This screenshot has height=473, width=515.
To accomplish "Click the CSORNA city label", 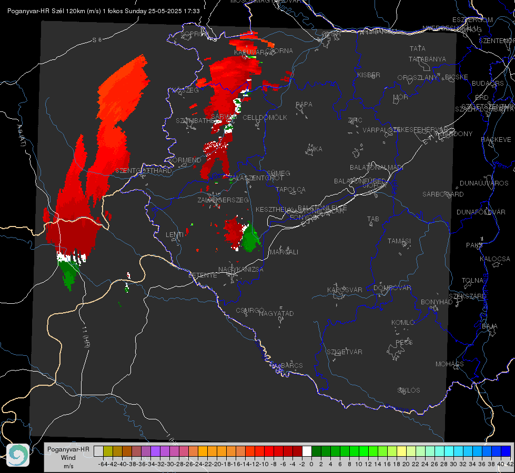I will [279, 50].
